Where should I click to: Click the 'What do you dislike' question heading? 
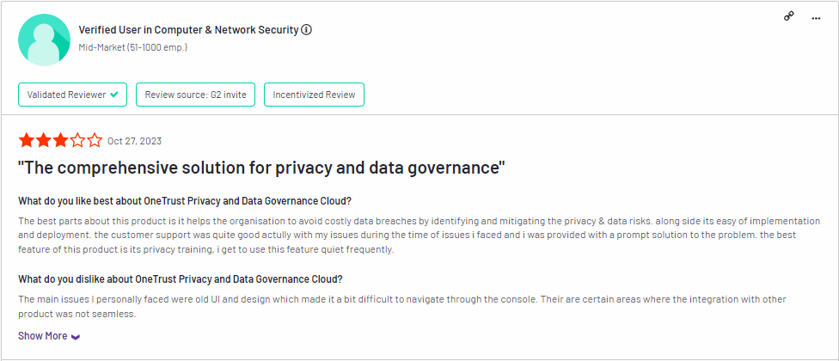point(181,279)
